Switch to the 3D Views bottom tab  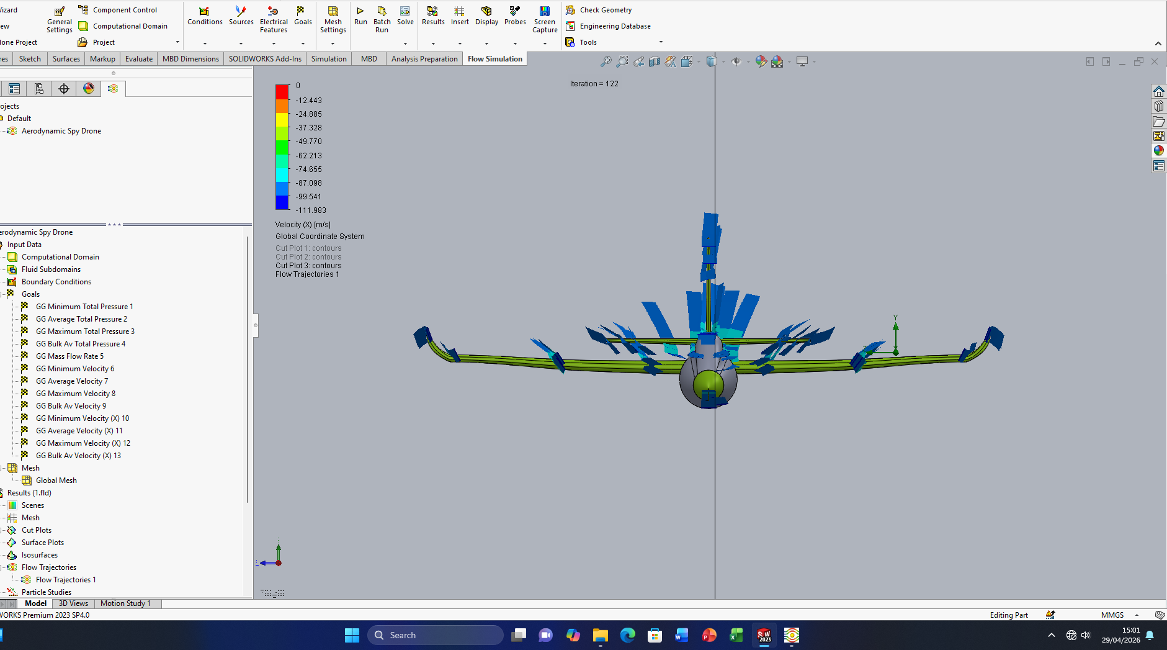point(73,603)
